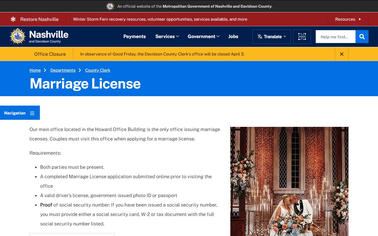This screenshot has height=236, width=378.
Task: Click the 'Both parties must be present' item
Action: point(72,167)
